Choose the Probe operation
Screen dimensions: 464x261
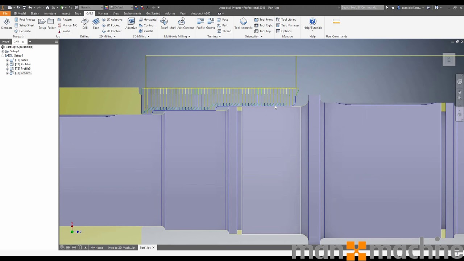pos(64,31)
